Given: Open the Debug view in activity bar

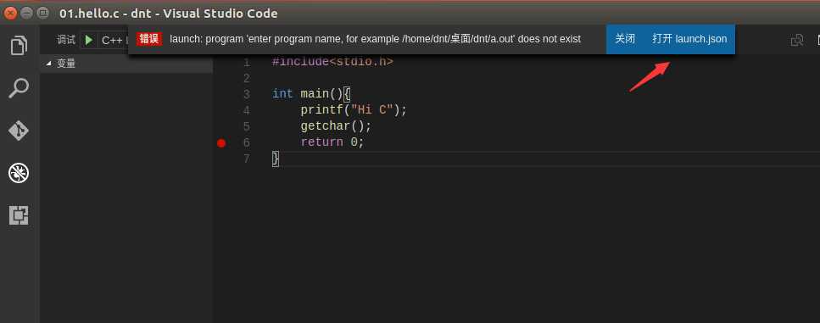Looking at the screenshot, I should (19, 173).
